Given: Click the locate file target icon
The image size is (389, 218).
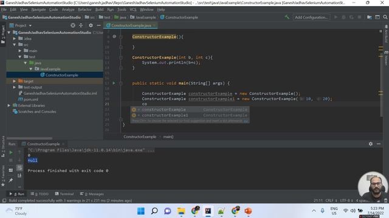Looking at the screenshot, I should (73, 25).
